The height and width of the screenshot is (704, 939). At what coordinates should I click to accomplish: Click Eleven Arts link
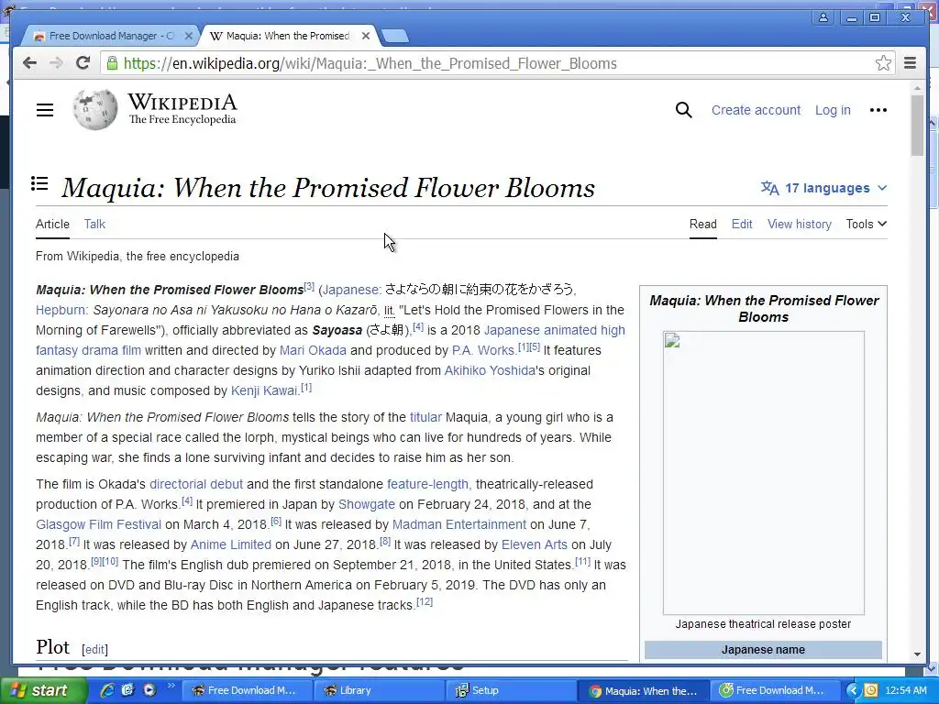click(x=535, y=544)
